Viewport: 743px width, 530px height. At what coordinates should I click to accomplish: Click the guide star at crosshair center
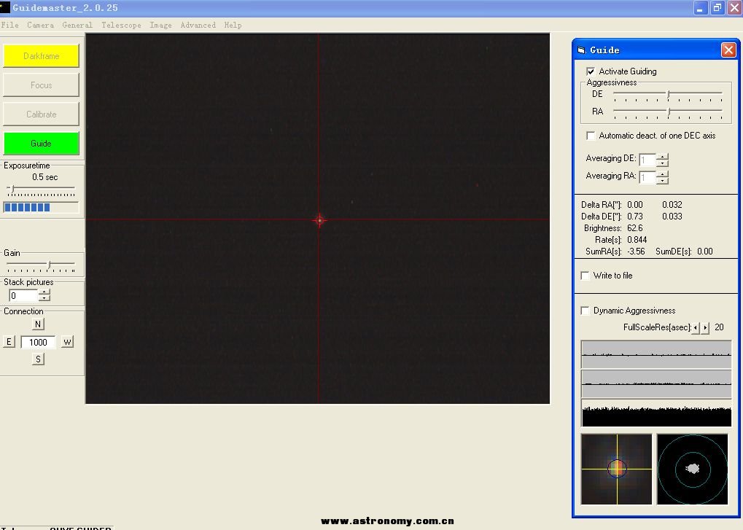click(x=319, y=219)
